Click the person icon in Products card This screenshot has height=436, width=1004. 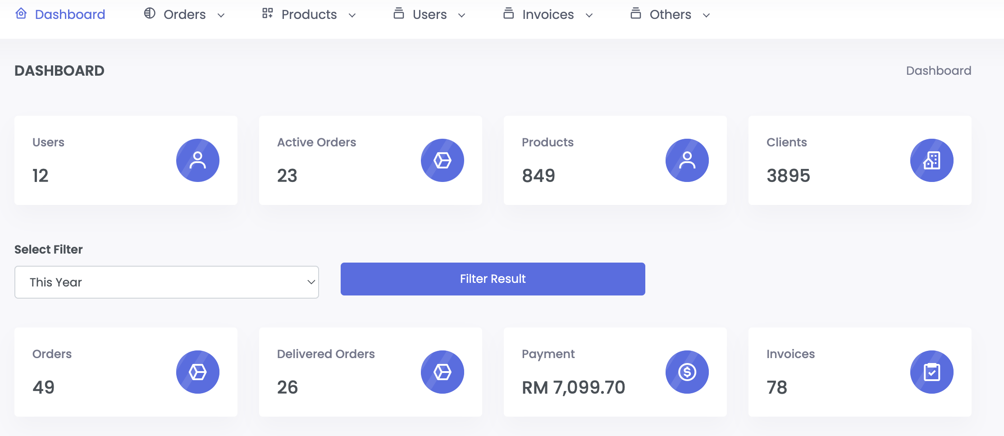pyautogui.click(x=687, y=160)
